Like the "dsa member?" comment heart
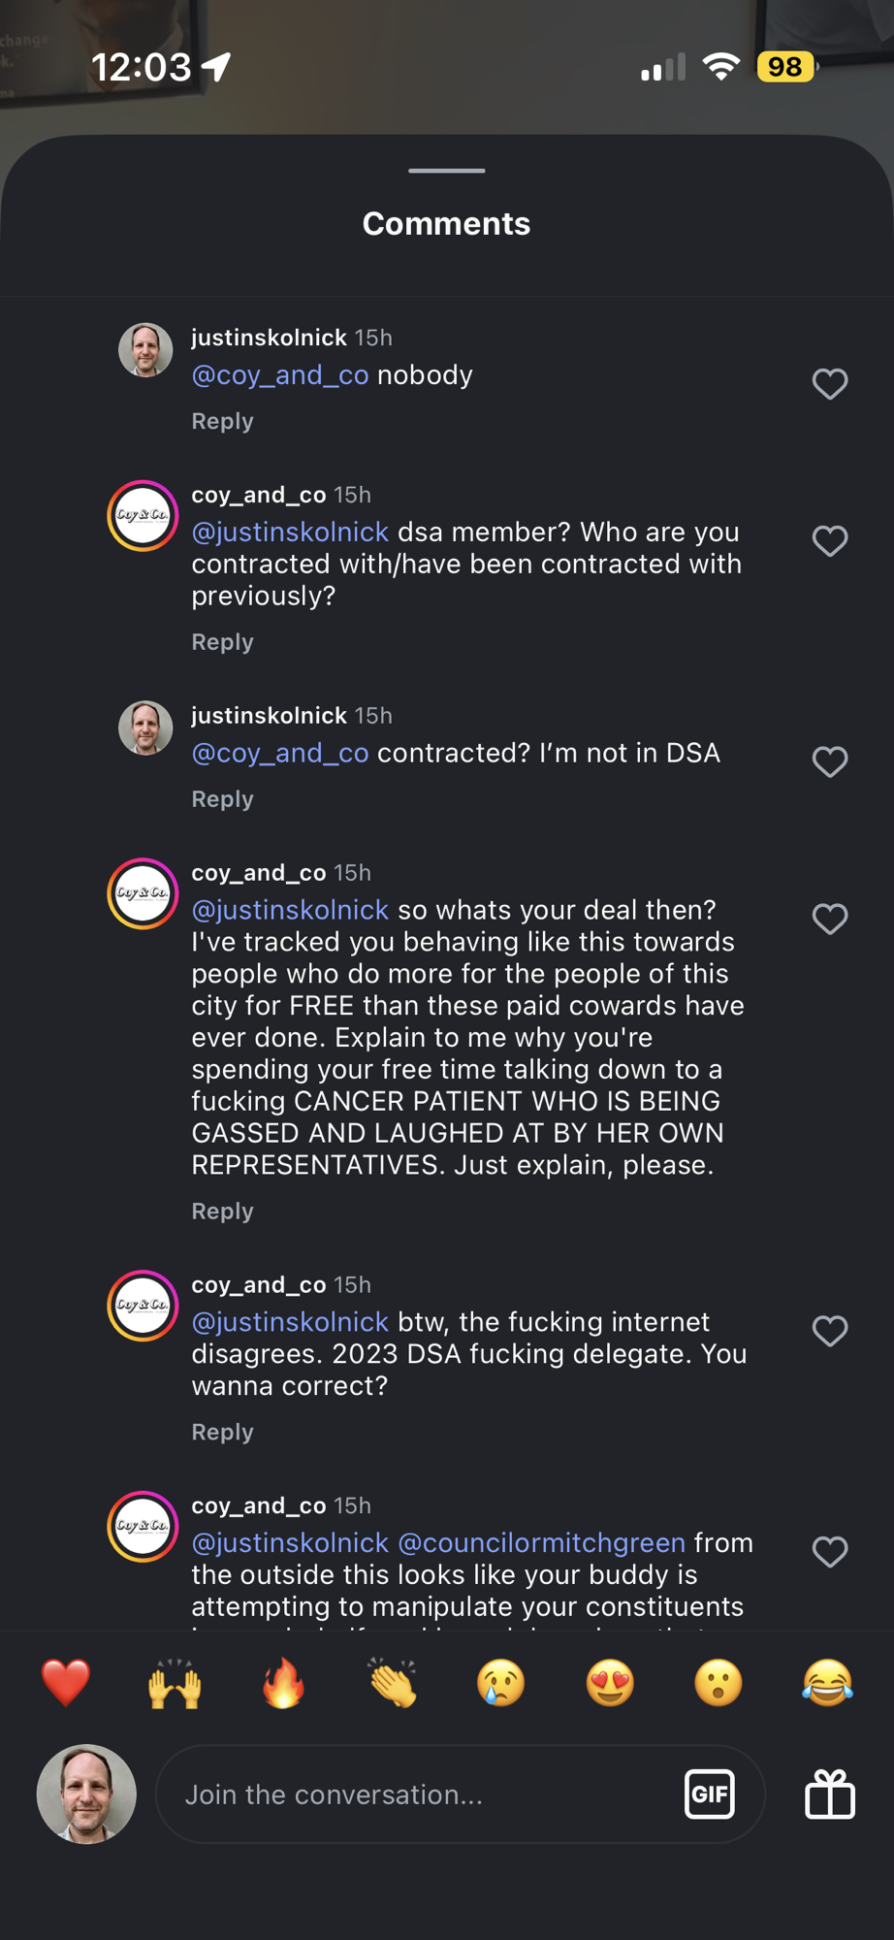This screenshot has width=894, height=1940. 830,541
